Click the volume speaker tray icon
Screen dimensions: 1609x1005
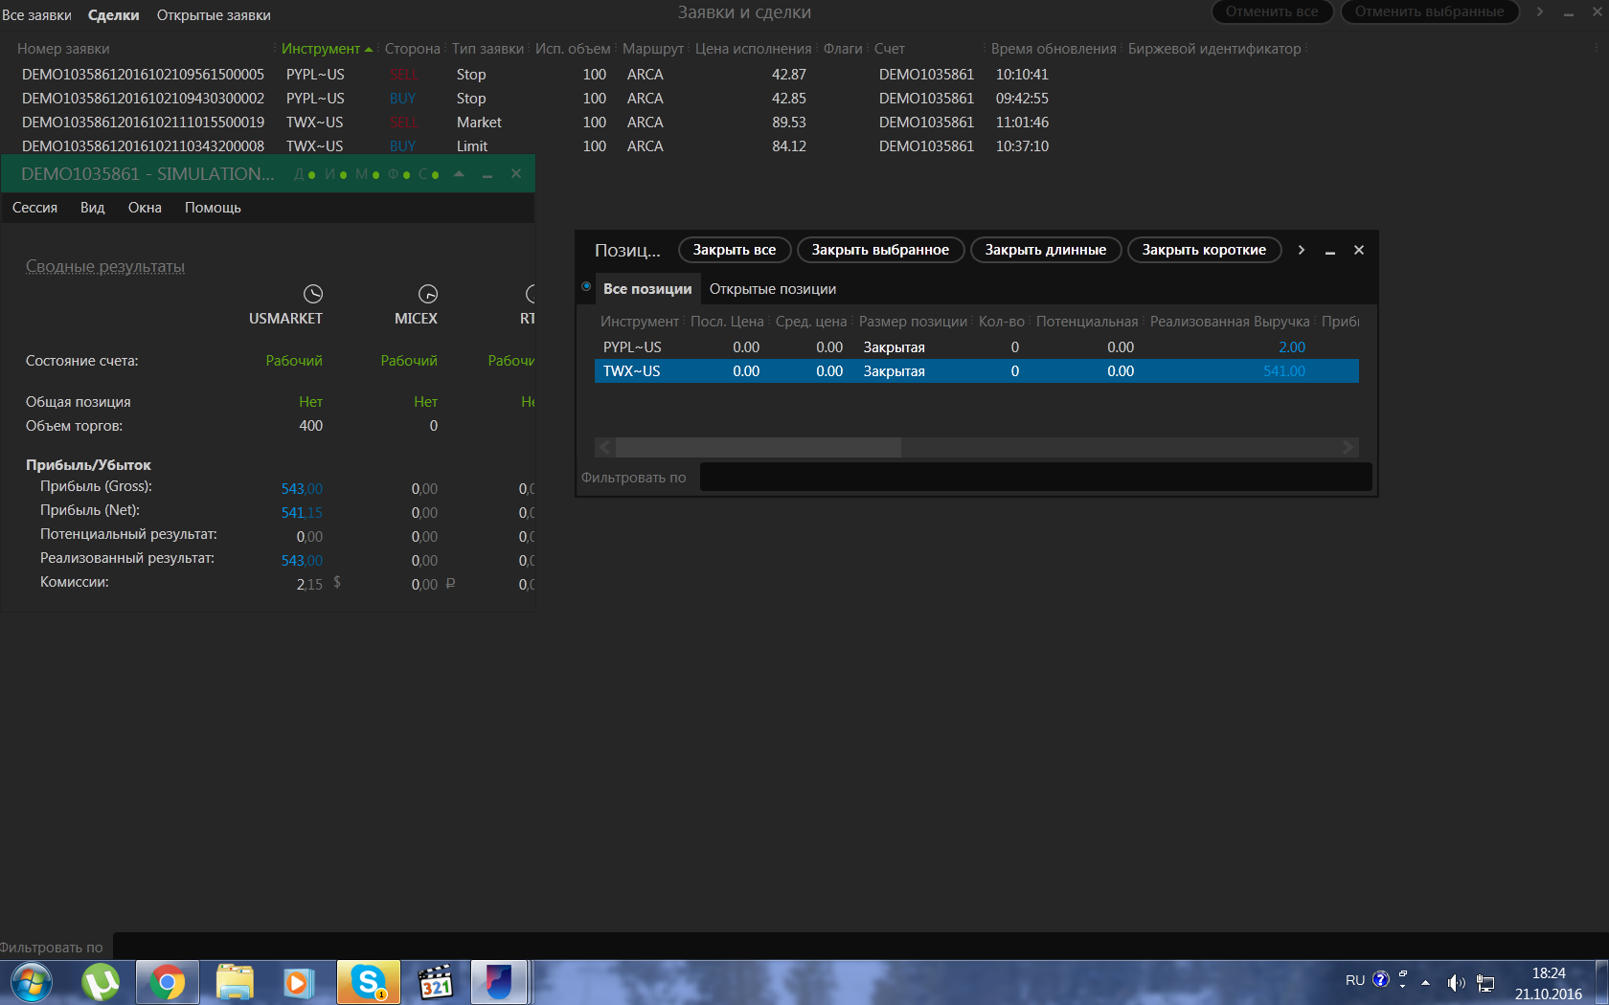1456,982
